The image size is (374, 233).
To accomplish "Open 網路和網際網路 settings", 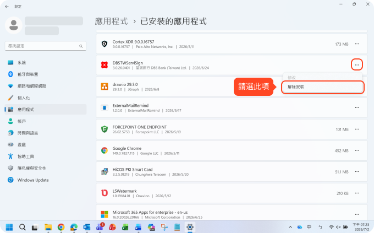I will (45, 86).
